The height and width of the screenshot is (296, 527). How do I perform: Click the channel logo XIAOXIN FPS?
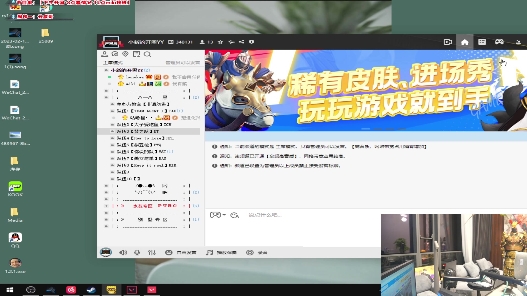[111, 42]
